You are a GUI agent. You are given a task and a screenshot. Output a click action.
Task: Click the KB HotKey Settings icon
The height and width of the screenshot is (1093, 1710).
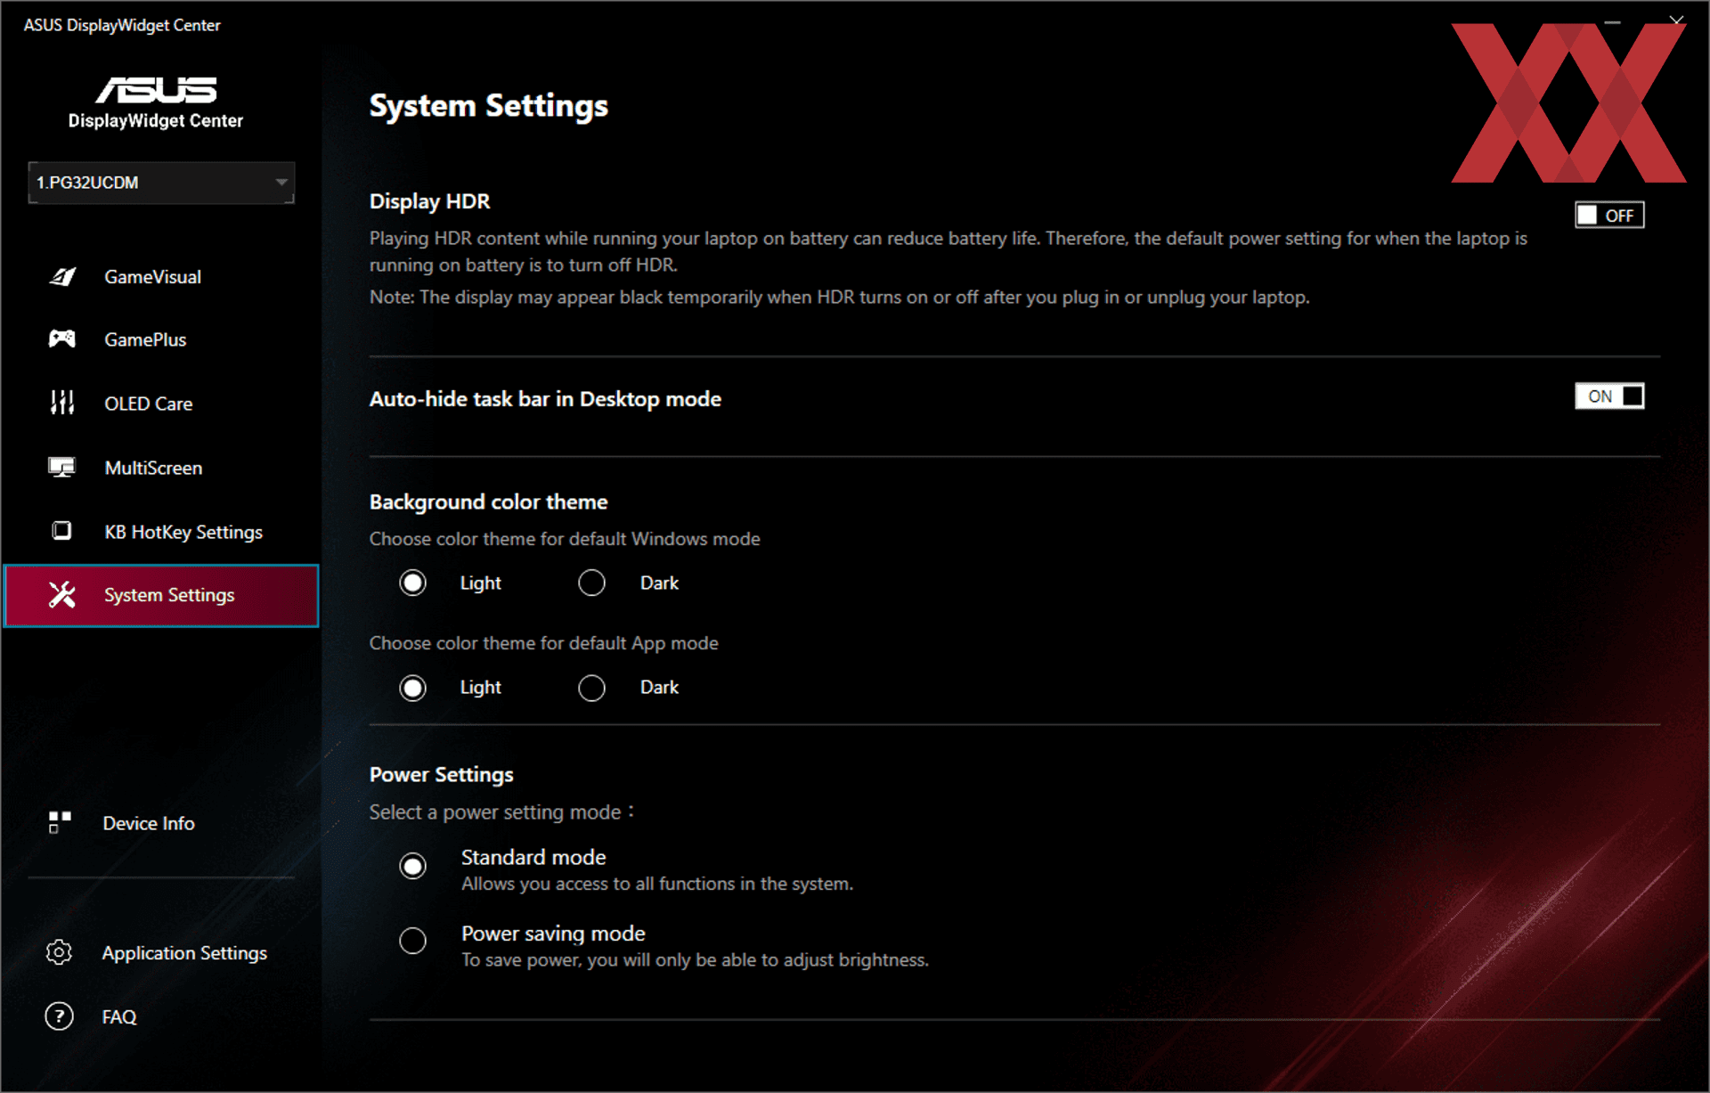(62, 531)
